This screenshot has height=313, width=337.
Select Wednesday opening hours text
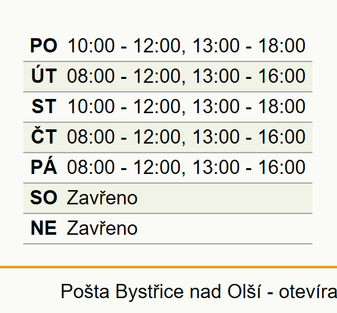[x=186, y=106]
